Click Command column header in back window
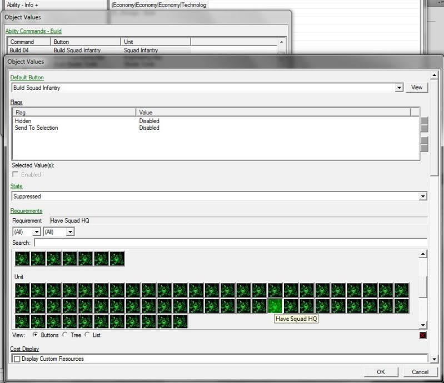Screen dimensions: 444x383 29,42
